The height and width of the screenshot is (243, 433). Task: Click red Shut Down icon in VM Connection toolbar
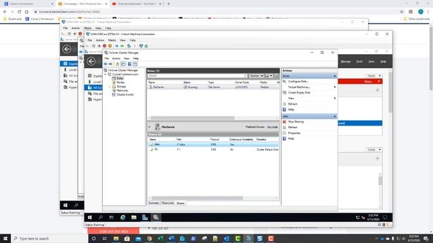[104, 46]
